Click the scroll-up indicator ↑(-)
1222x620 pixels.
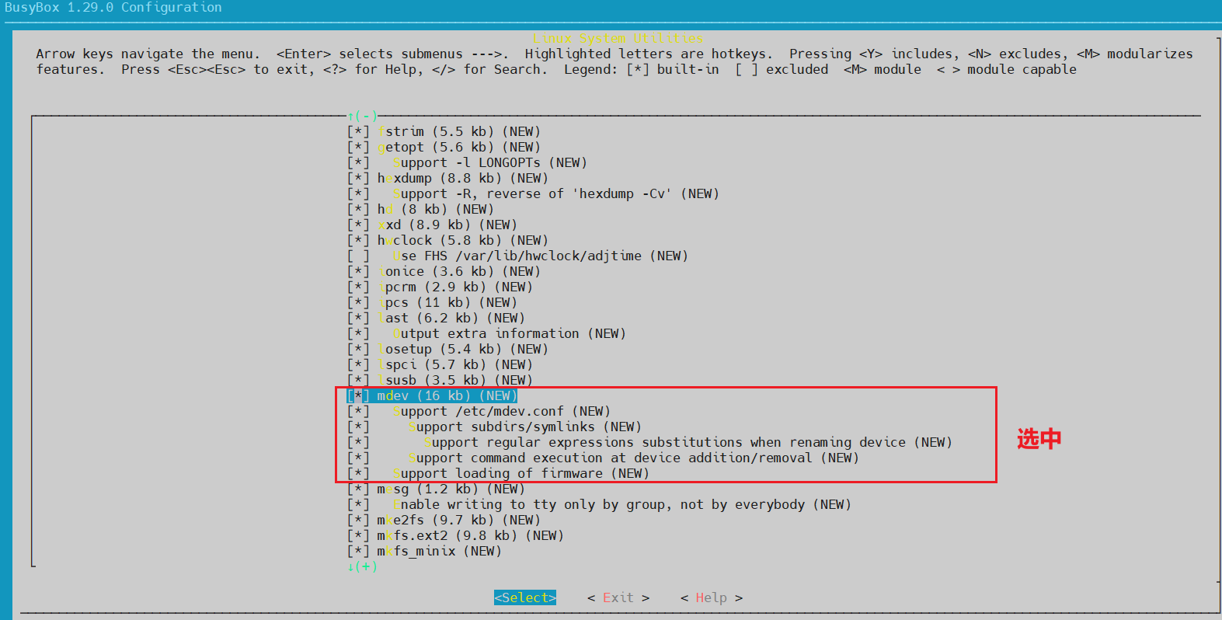[x=362, y=116]
